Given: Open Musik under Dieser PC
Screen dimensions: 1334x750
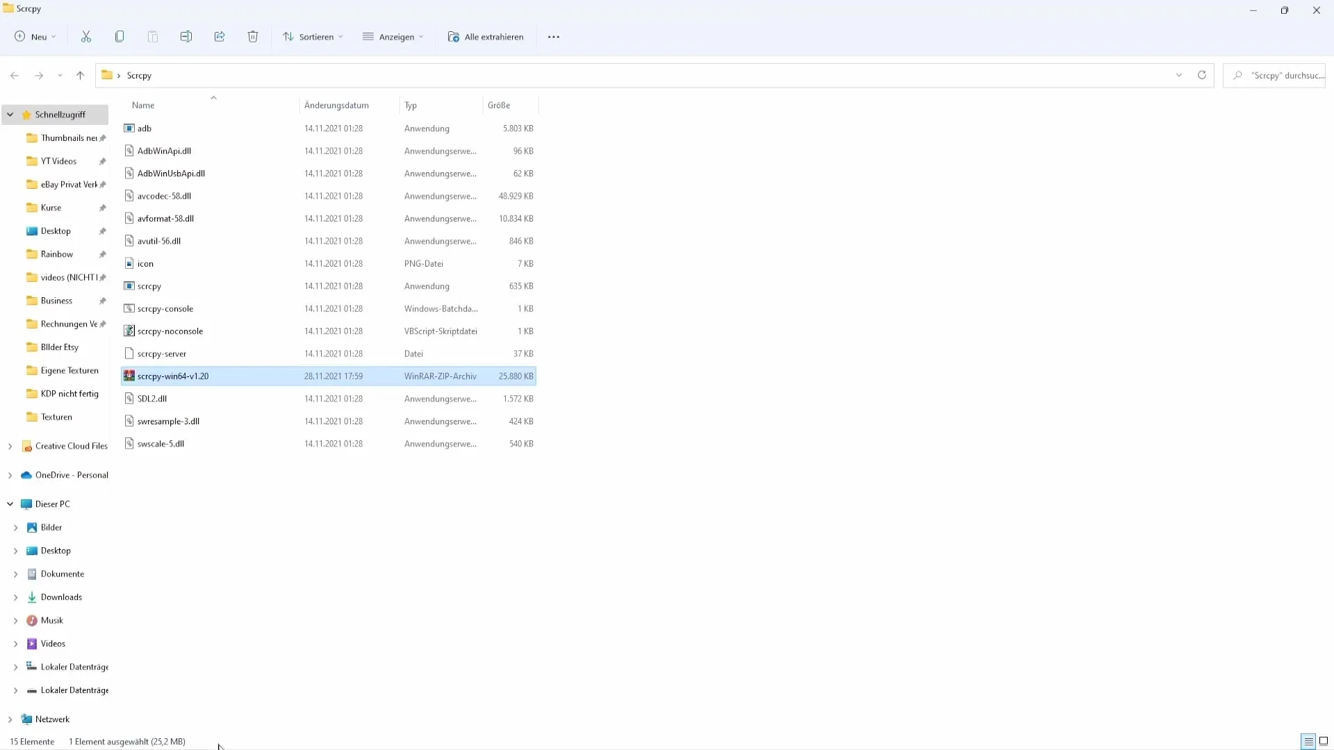Looking at the screenshot, I should tap(51, 621).
